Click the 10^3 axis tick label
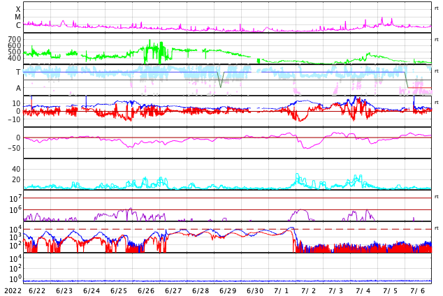443x296 pixels. (15, 237)
